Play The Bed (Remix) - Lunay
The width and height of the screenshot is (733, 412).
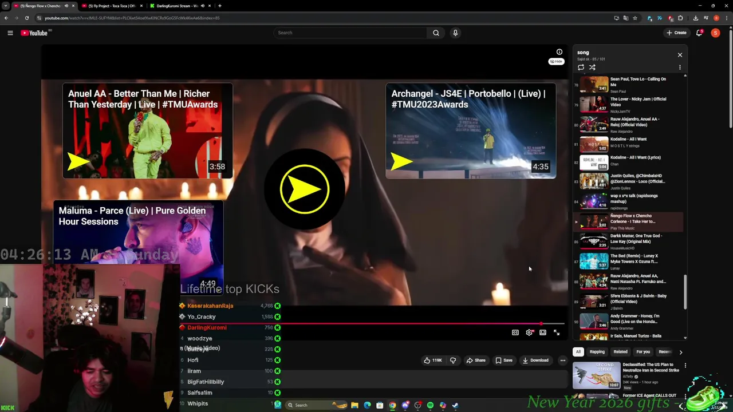click(629, 262)
